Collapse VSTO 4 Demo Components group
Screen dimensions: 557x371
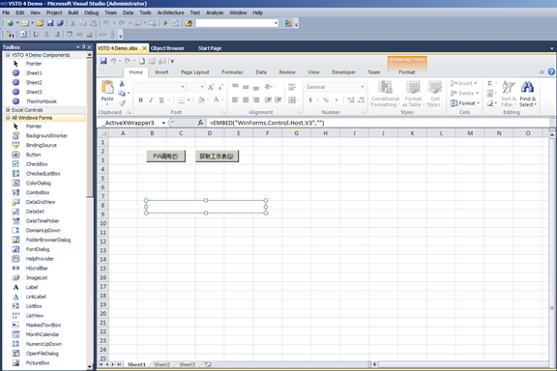(x=8, y=55)
